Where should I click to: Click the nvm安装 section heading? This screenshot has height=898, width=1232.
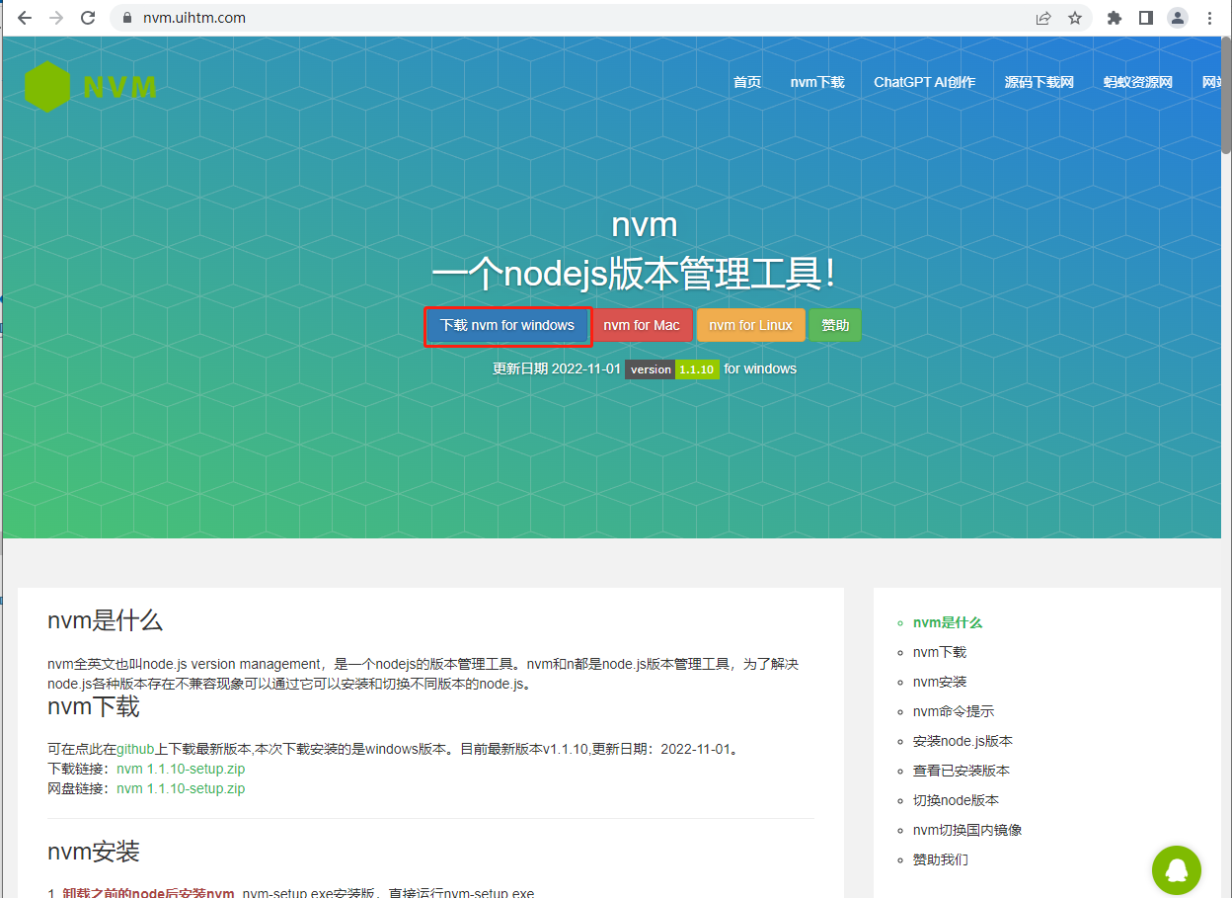point(94,851)
